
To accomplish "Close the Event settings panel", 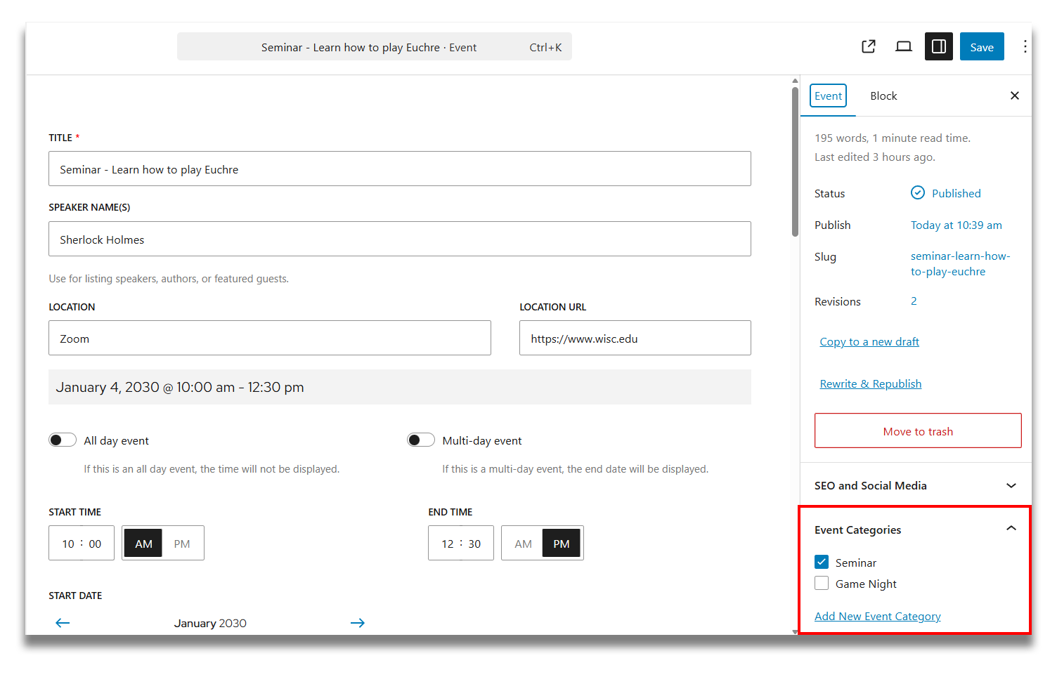I will (x=1015, y=96).
